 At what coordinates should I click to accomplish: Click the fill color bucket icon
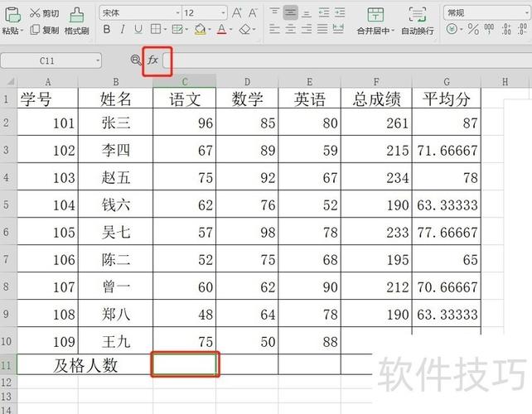tap(201, 30)
